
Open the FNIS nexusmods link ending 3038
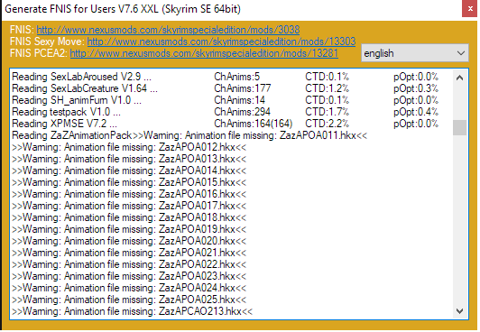pyautogui.click(x=168, y=30)
